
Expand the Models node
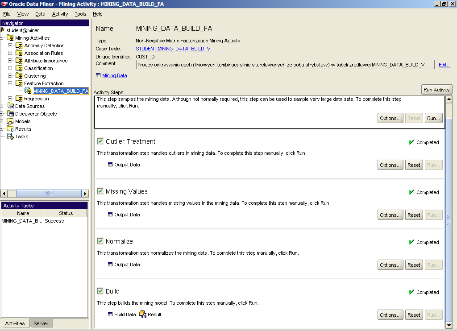pyautogui.click(x=1, y=121)
